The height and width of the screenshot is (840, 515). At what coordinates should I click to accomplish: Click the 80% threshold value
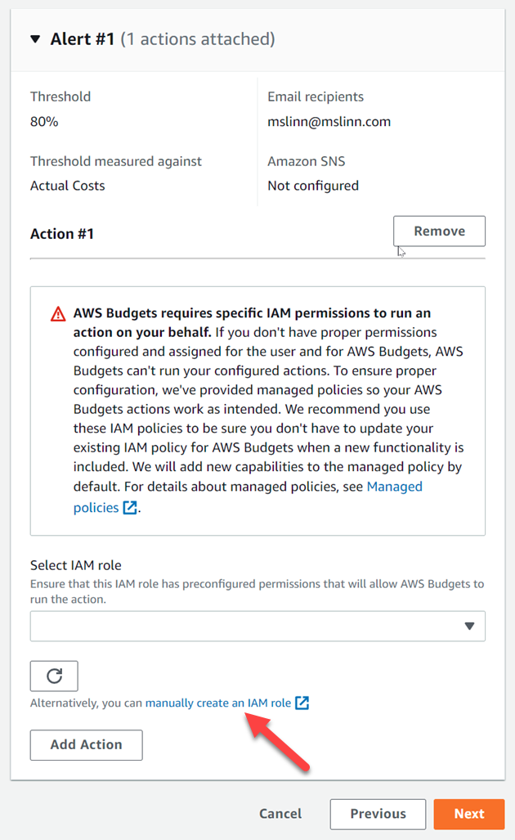[44, 122]
